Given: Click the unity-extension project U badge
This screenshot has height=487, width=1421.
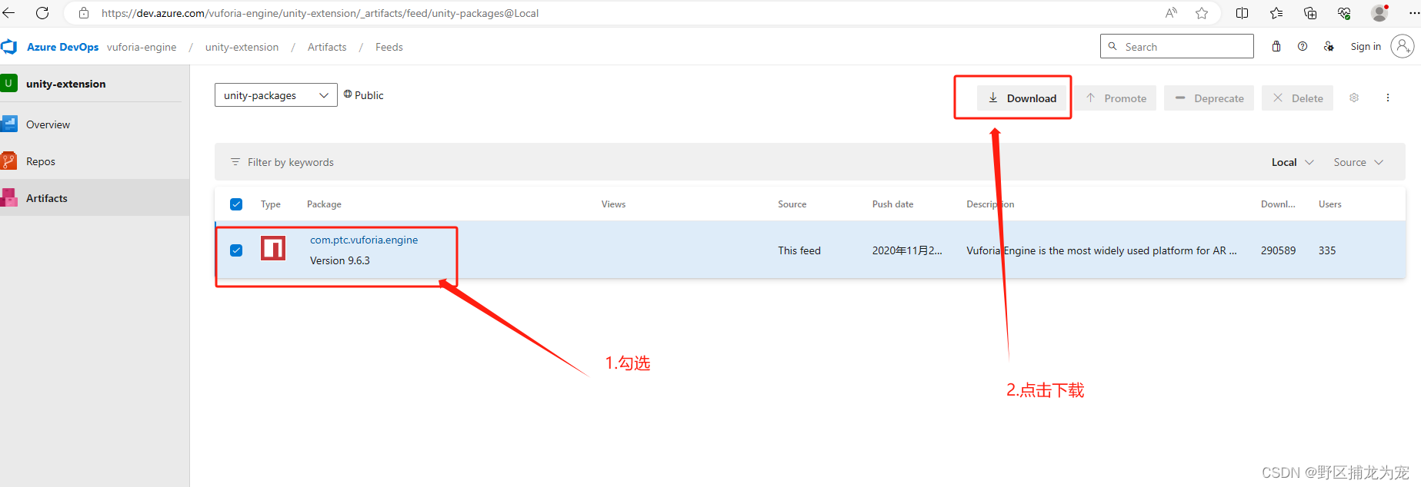Looking at the screenshot, I should pyautogui.click(x=8, y=83).
